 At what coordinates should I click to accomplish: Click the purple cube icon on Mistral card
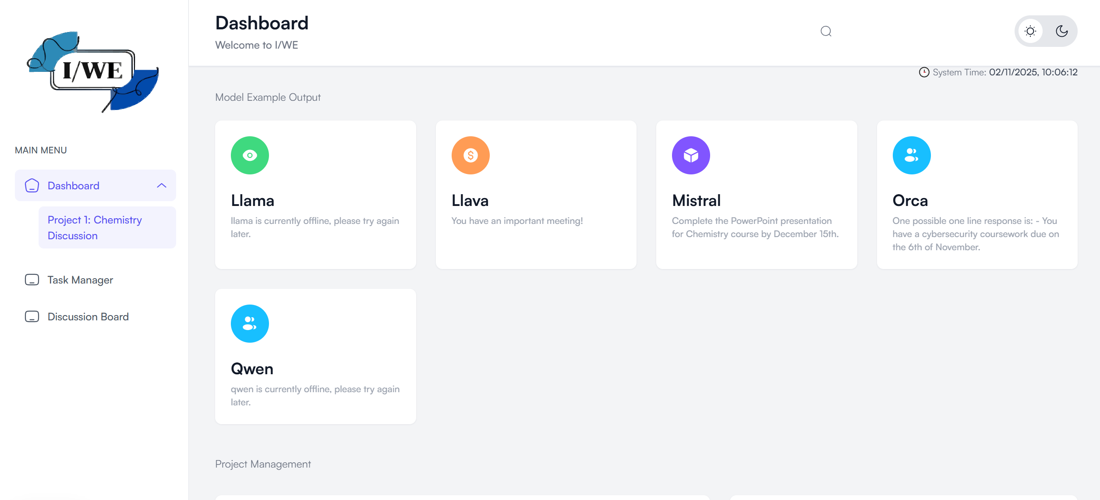click(x=691, y=155)
